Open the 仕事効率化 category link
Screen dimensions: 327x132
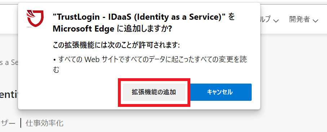pos(44,123)
